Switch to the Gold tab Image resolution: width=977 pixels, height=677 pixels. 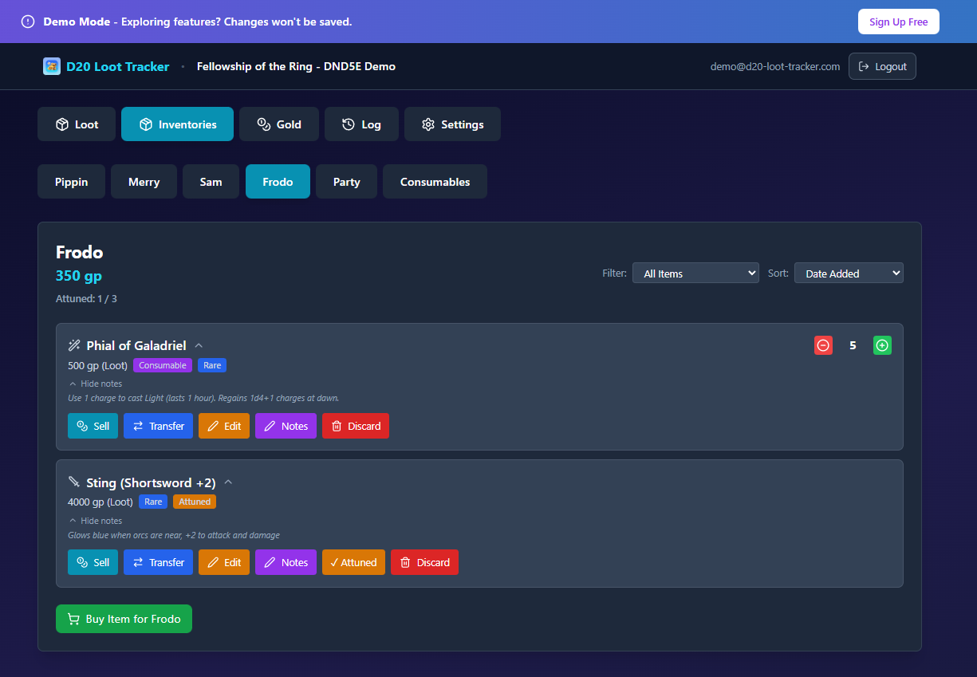point(279,124)
